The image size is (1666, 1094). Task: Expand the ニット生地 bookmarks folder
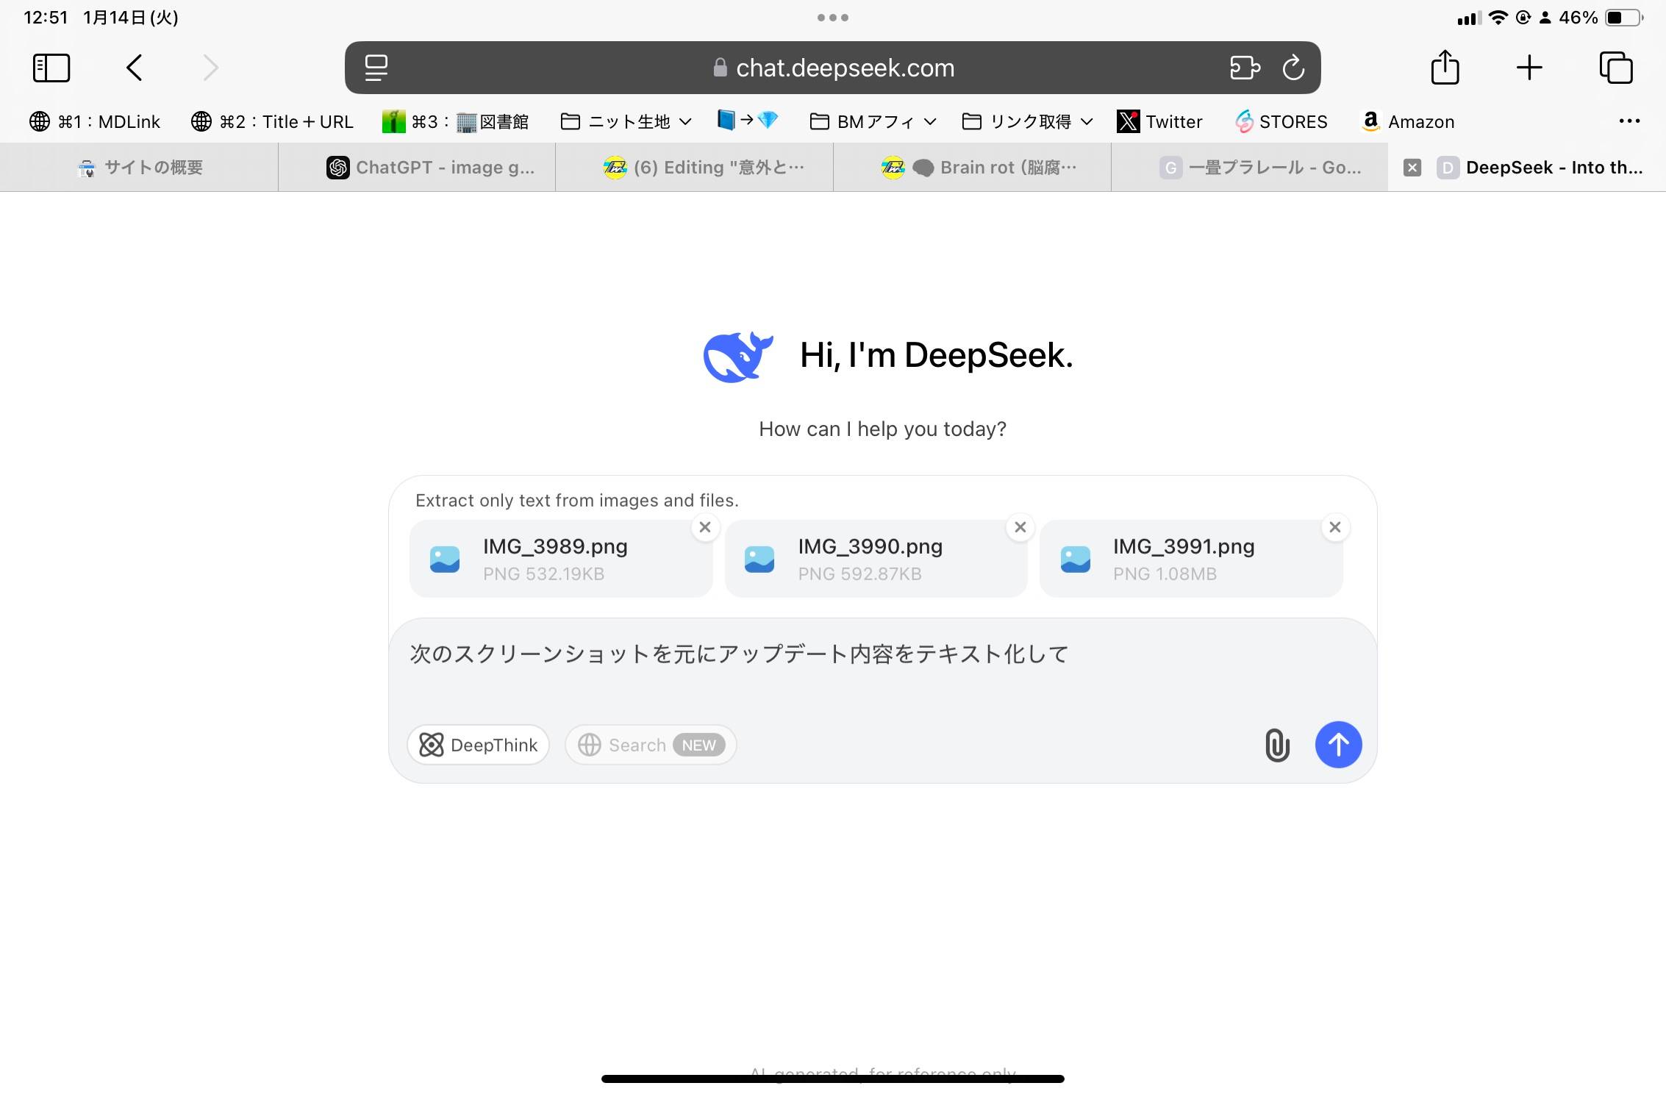click(626, 121)
